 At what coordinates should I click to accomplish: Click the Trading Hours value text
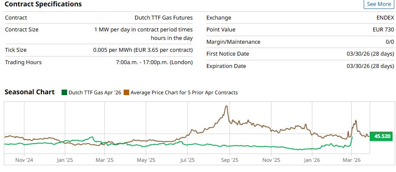click(154, 62)
